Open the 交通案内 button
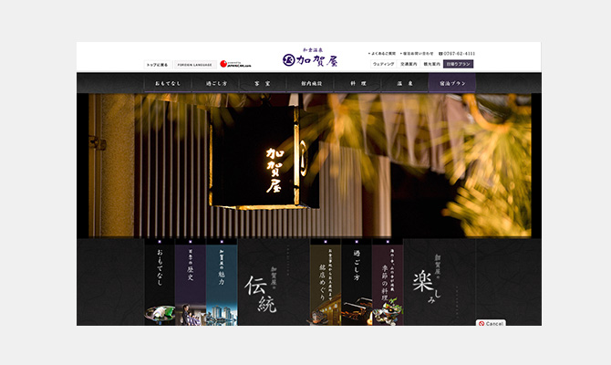The width and height of the screenshot is (611, 365). coord(409,64)
